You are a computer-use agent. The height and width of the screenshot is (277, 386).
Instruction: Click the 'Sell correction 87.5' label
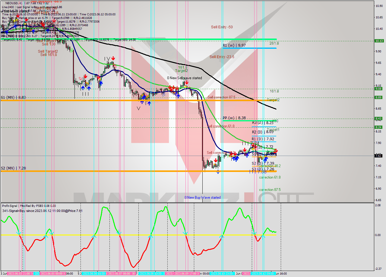[221, 98]
